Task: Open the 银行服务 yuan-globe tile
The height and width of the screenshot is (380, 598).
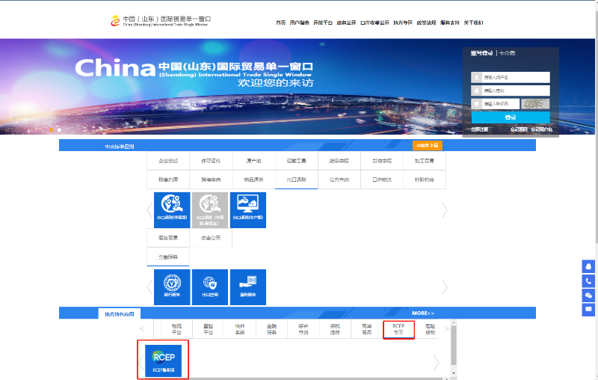Action: click(x=172, y=287)
